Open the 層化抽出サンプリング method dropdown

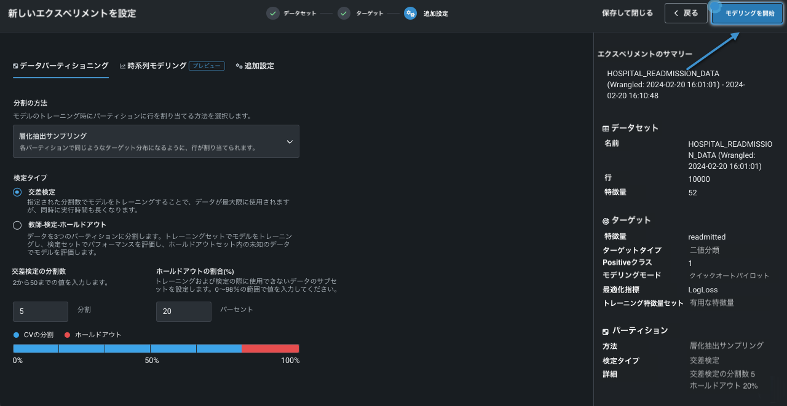click(x=156, y=141)
